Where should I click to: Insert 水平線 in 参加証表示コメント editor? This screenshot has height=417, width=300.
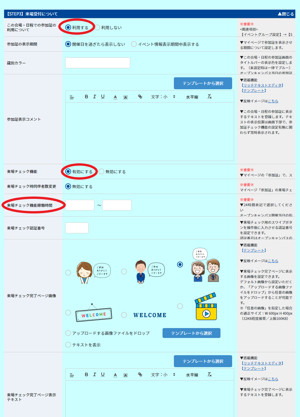[192, 97]
